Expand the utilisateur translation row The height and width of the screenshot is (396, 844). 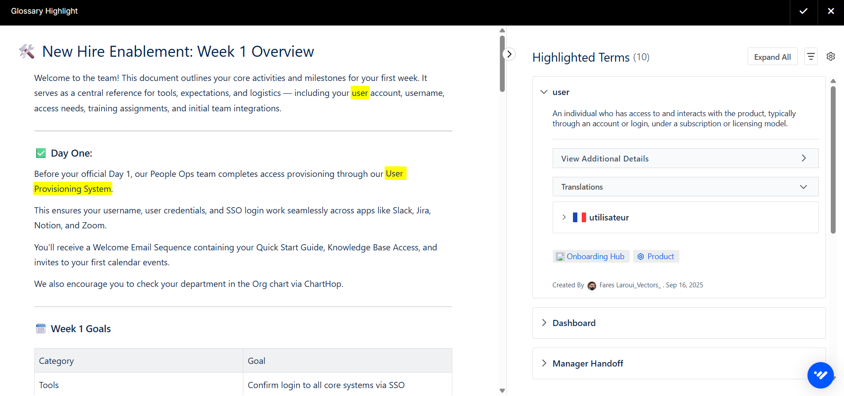pos(564,217)
